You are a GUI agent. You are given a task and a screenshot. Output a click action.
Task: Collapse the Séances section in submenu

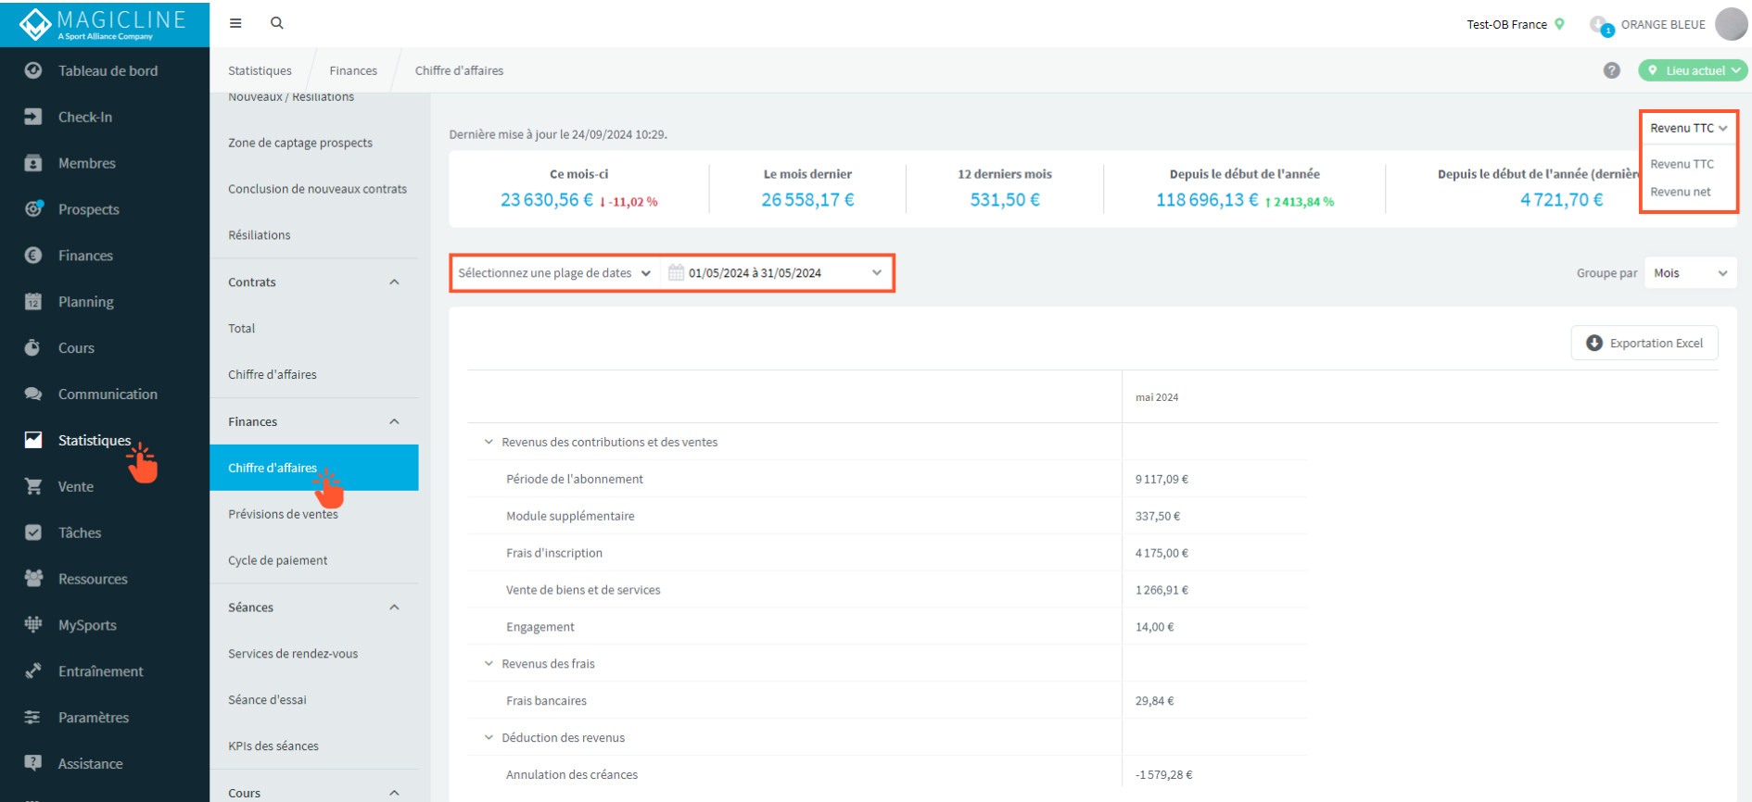pos(394,608)
